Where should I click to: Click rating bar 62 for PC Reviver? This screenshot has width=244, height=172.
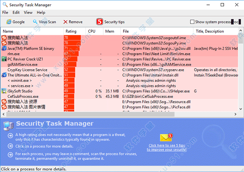[x=71, y=59]
